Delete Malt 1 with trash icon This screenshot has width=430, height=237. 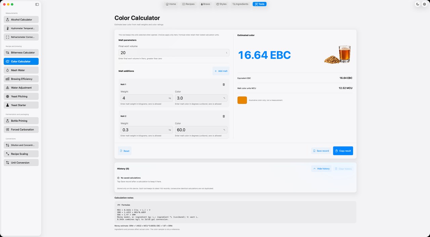tap(224, 84)
